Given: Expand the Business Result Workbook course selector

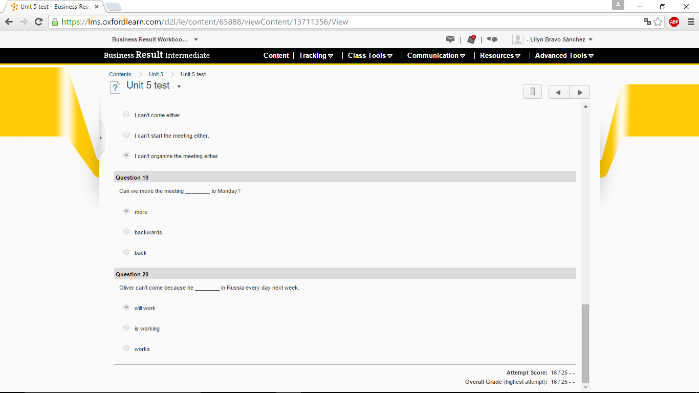Looking at the screenshot, I should (196, 39).
